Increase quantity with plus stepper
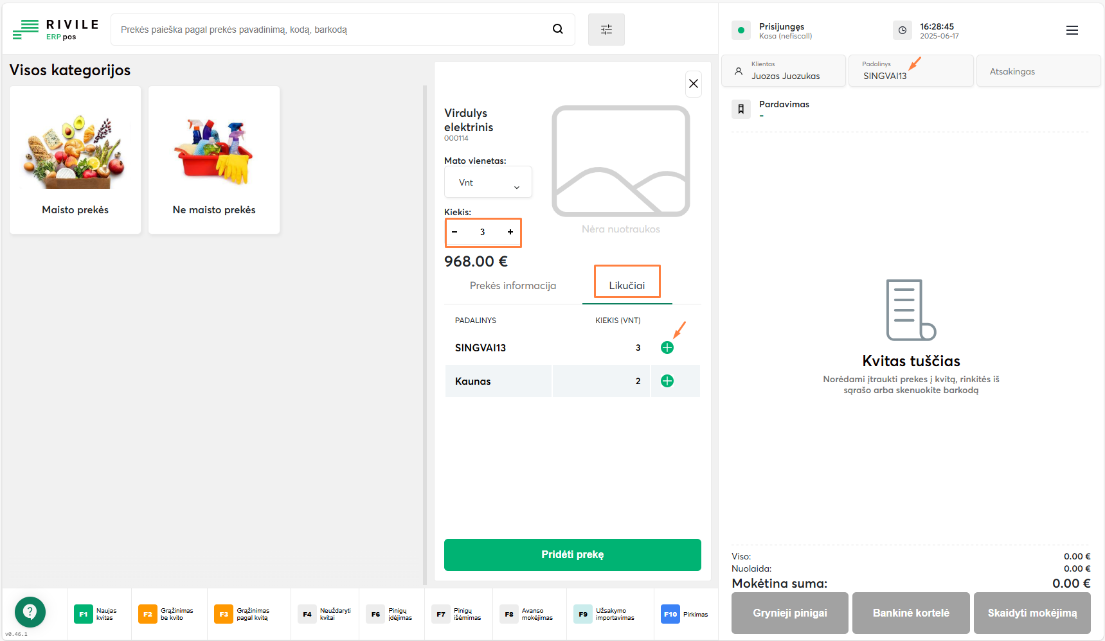This screenshot has height=641, width=1105. click(510, 232)
